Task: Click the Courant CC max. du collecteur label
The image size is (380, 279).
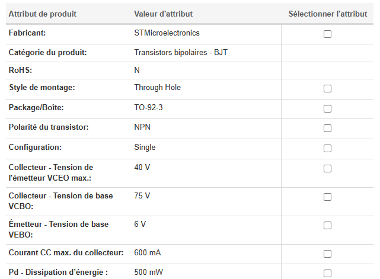Action: [x=66, y=253]
